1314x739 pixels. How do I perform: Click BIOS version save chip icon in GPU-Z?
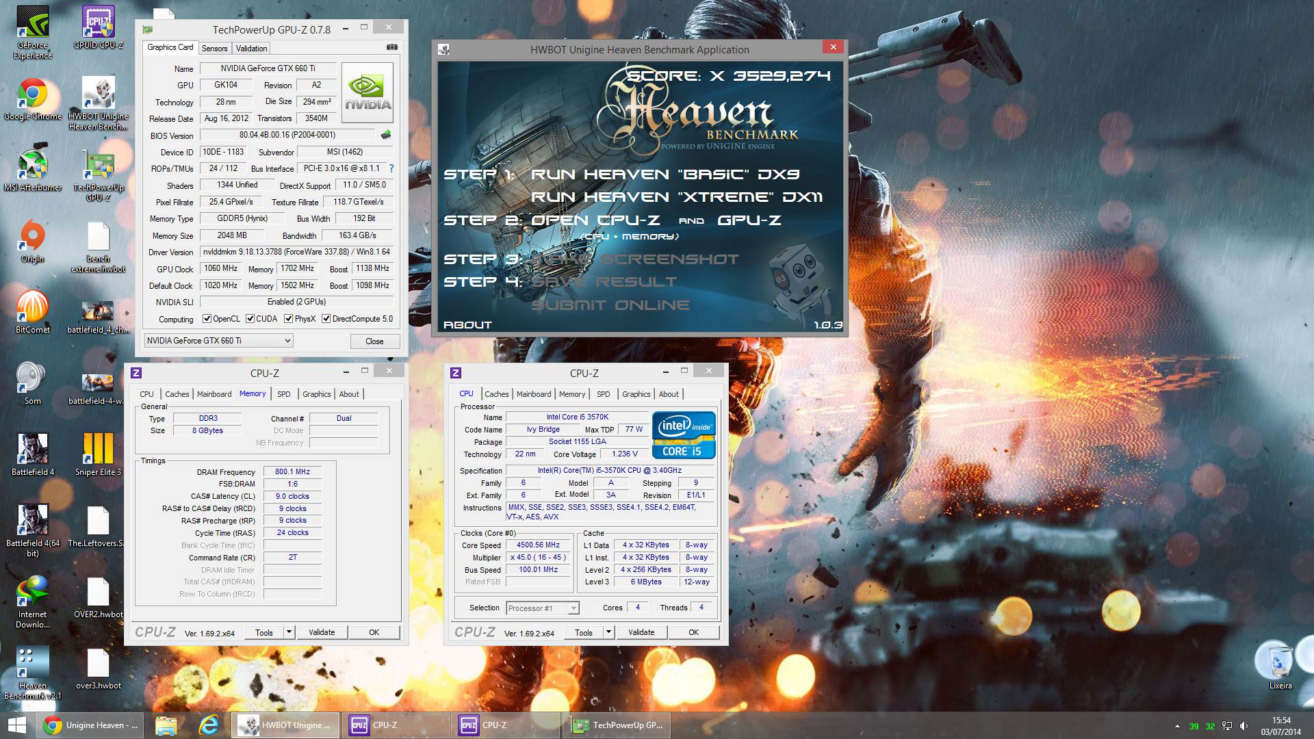coord(387,135)
